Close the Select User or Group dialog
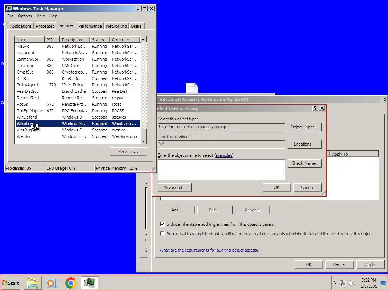 pos(322,108)
